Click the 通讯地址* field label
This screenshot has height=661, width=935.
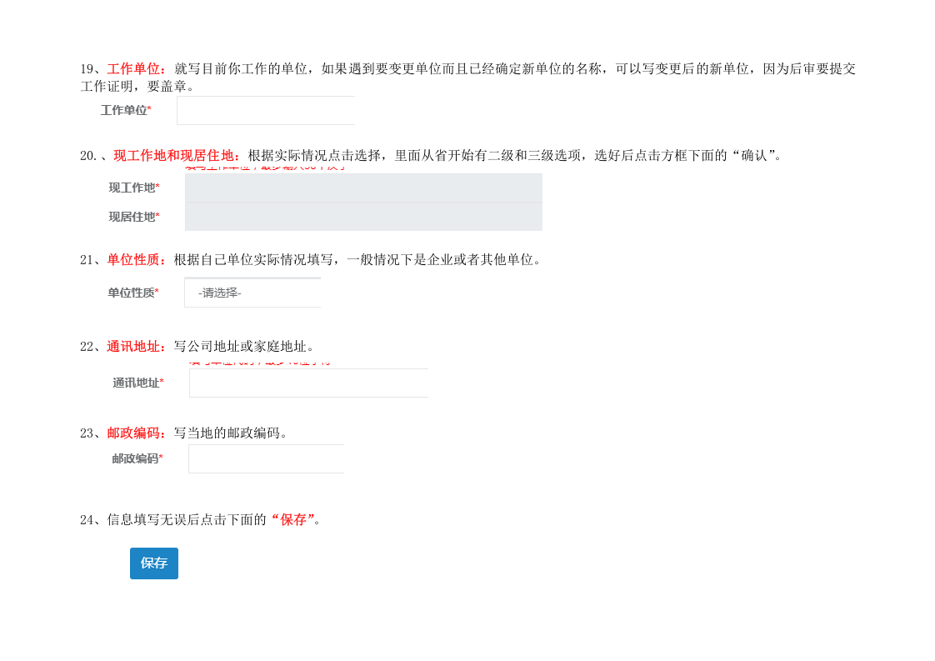[138, 383]
